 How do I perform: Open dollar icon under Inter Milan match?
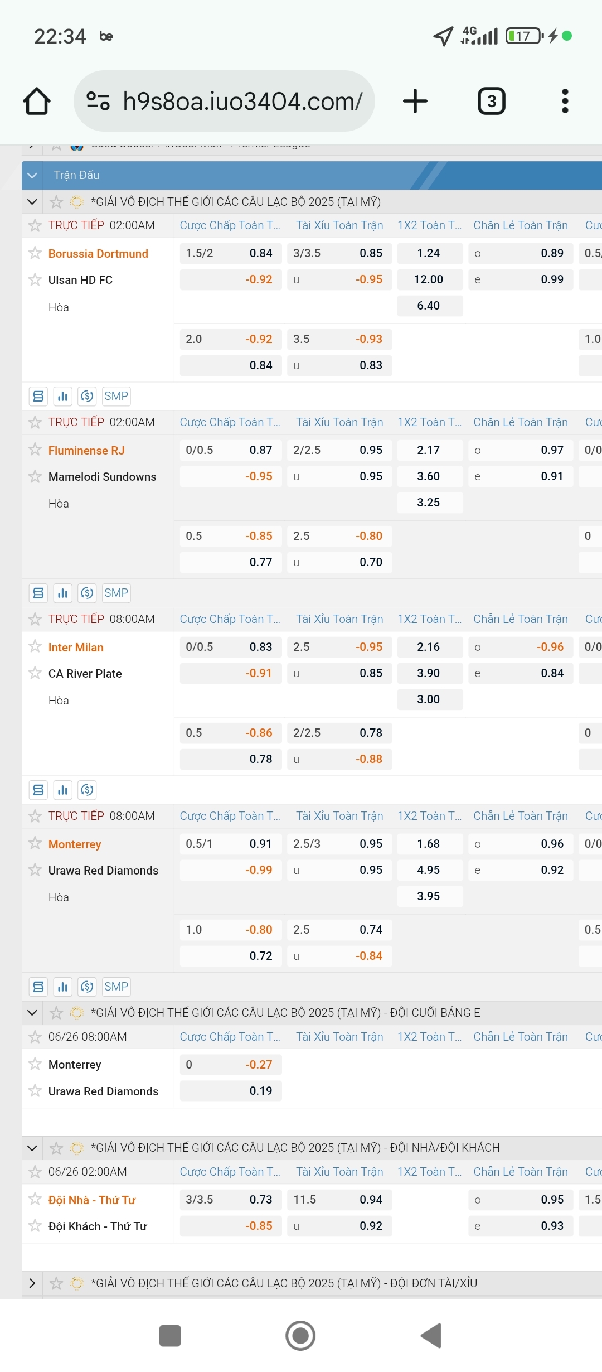(x=87, y=790)
